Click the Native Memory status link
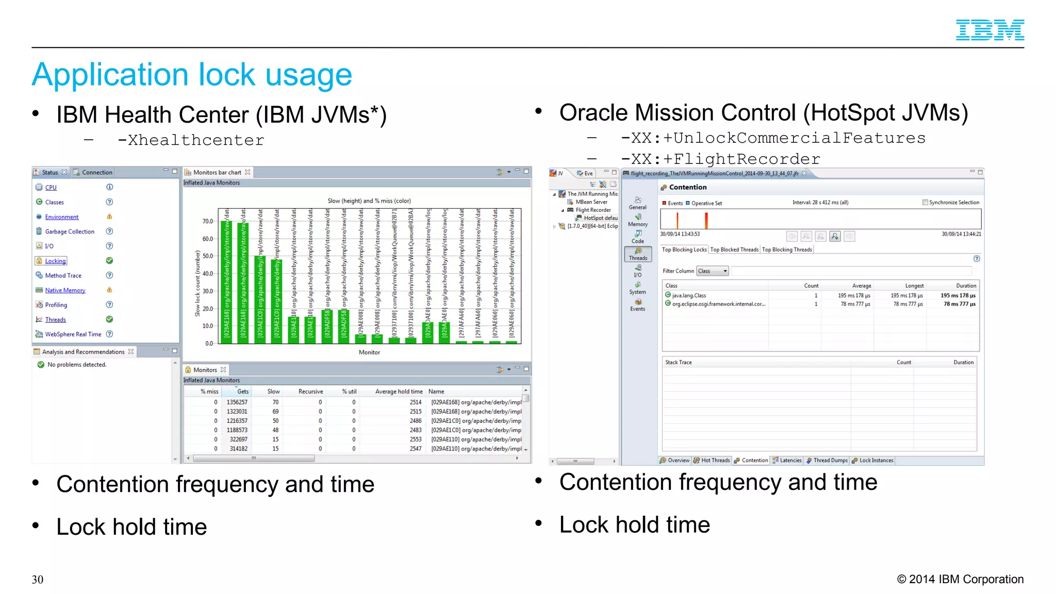 (x=65, y=290)
